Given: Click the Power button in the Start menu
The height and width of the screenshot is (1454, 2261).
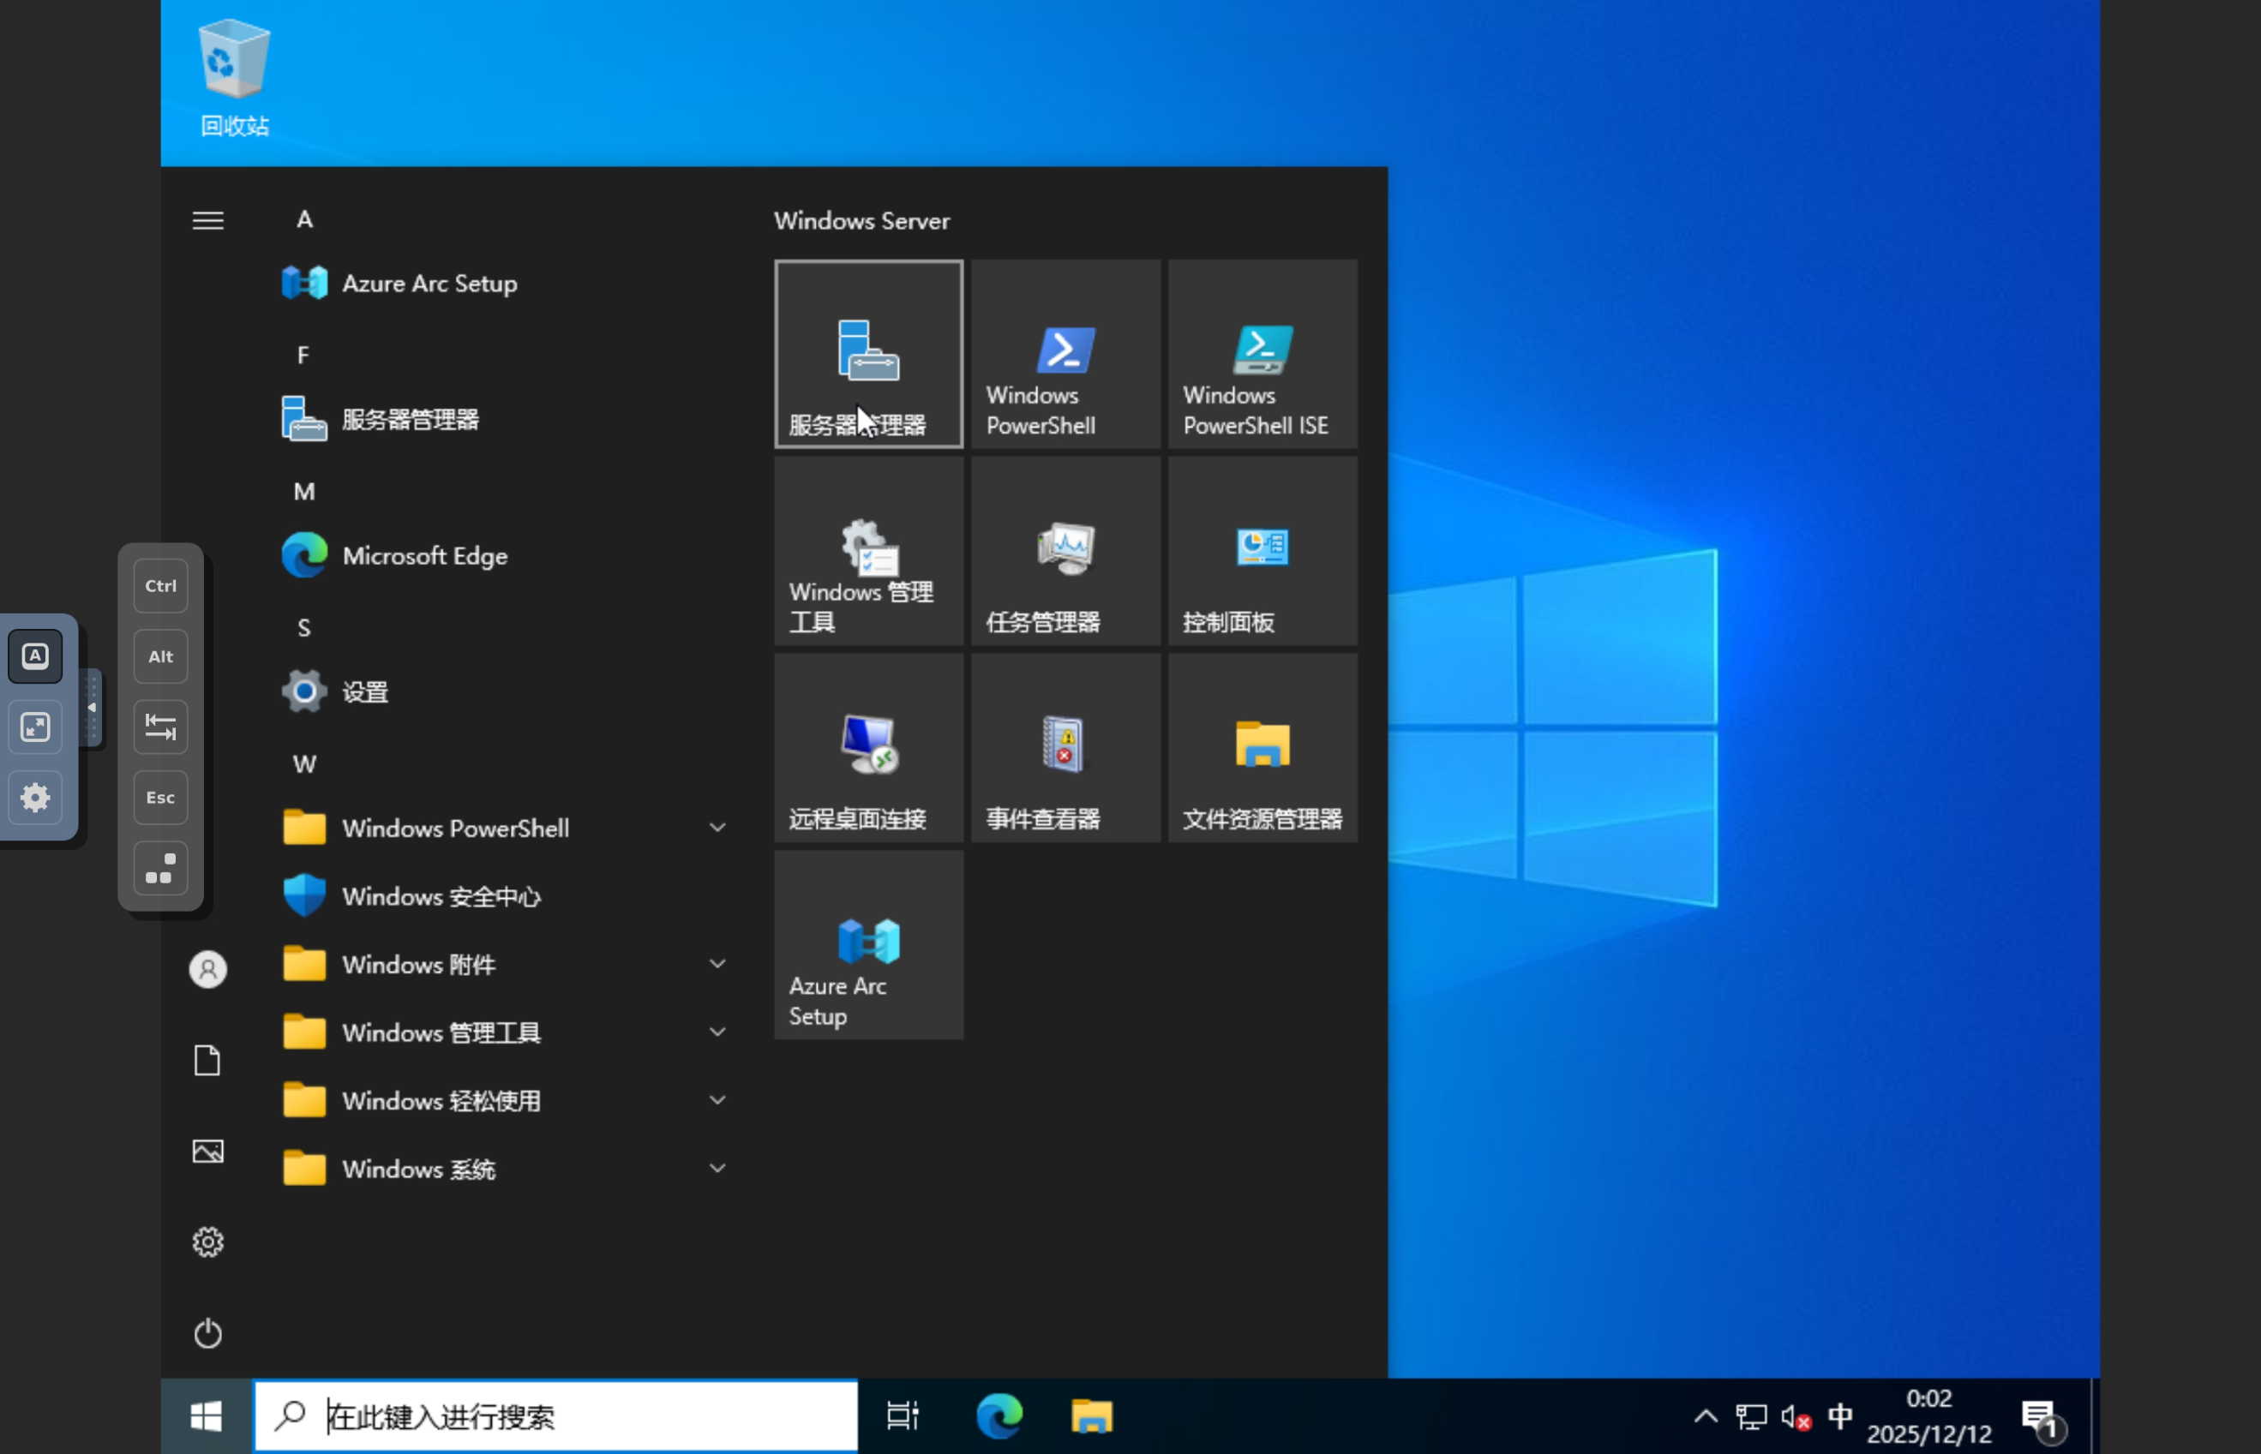Looking at the screenshot, I should (x=207, y=1333).
